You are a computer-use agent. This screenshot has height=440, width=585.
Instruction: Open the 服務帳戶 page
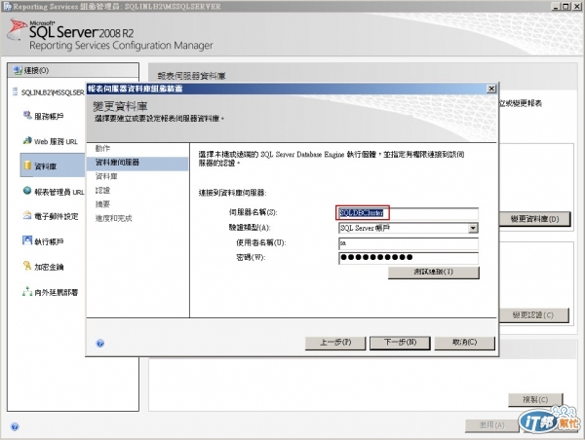click(x=49, y=117)
